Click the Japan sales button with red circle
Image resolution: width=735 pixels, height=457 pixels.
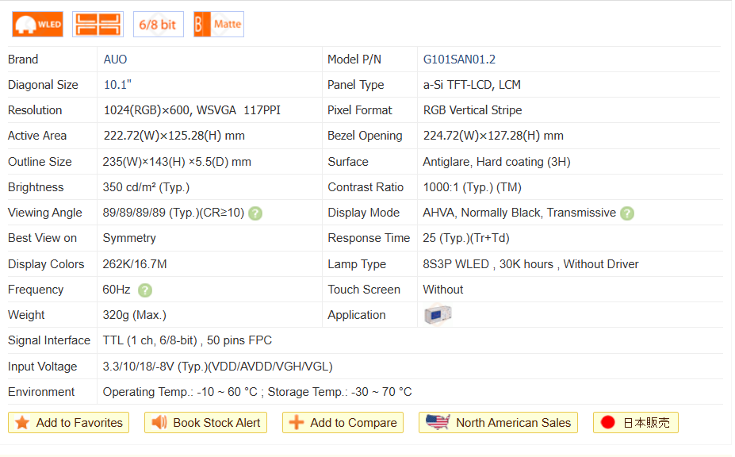[x=635, y=423]
